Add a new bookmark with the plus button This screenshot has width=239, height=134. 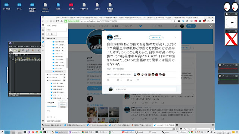point(48,34)
